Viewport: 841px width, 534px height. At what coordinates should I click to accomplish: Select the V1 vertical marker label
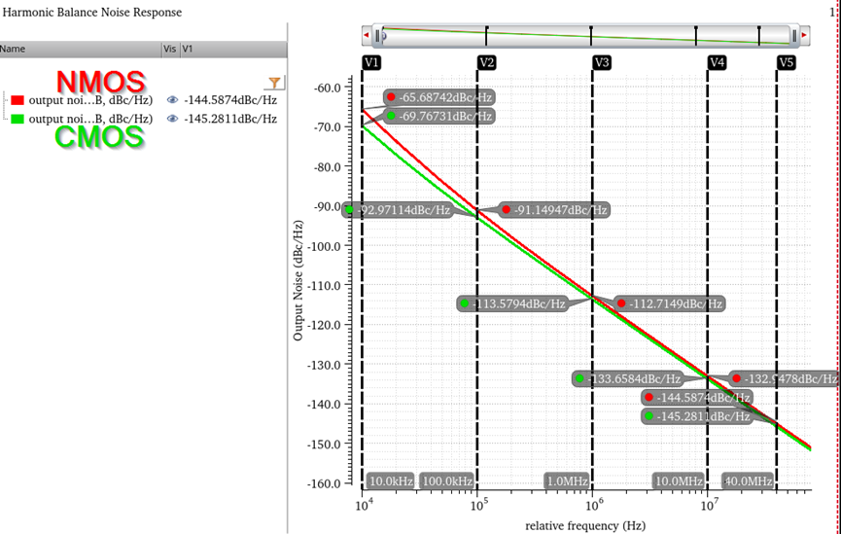tap(370, 62)
